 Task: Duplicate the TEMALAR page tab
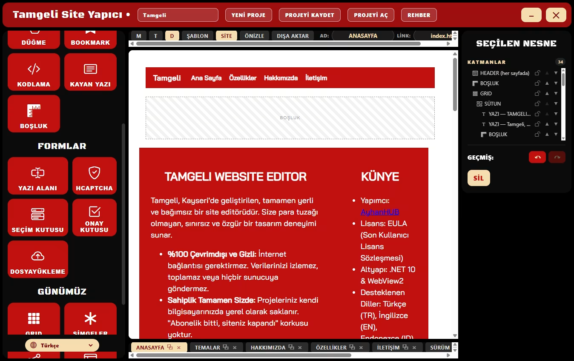click(x=226, y=347)
